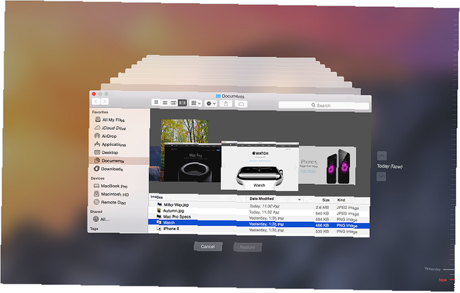Switch Finder to icon view
Viewport: 460px width, 293px height.
click(156, 102)
